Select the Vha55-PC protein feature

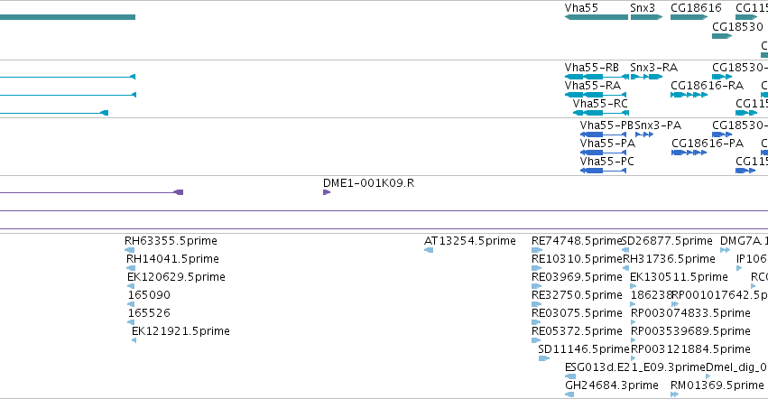tap(603, 171)
